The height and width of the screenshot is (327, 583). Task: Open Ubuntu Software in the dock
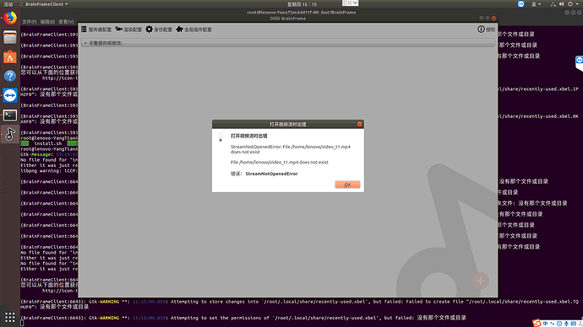10,56
